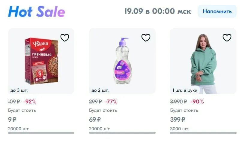The height and width of the screenshot is (142, 245).
Task: Click the 399 ₽ hoodie price
Action: 178,120
